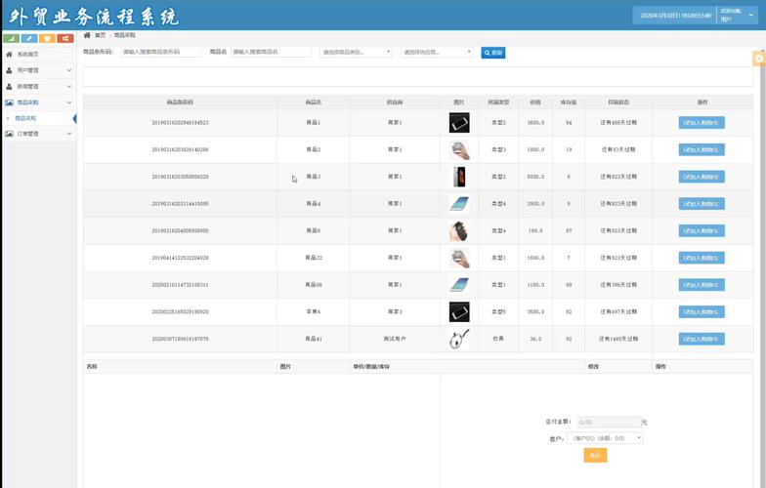Image resolution: width=766 pixels, height=488 pixels.
Task: Open the tablet image in the 1150.0 price row
Action: (459, 285)
